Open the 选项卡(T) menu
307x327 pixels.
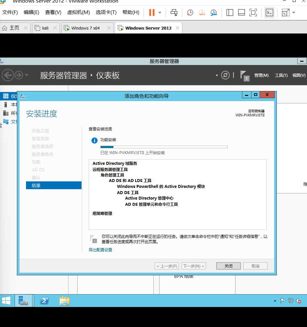click(x=106, y=12)
